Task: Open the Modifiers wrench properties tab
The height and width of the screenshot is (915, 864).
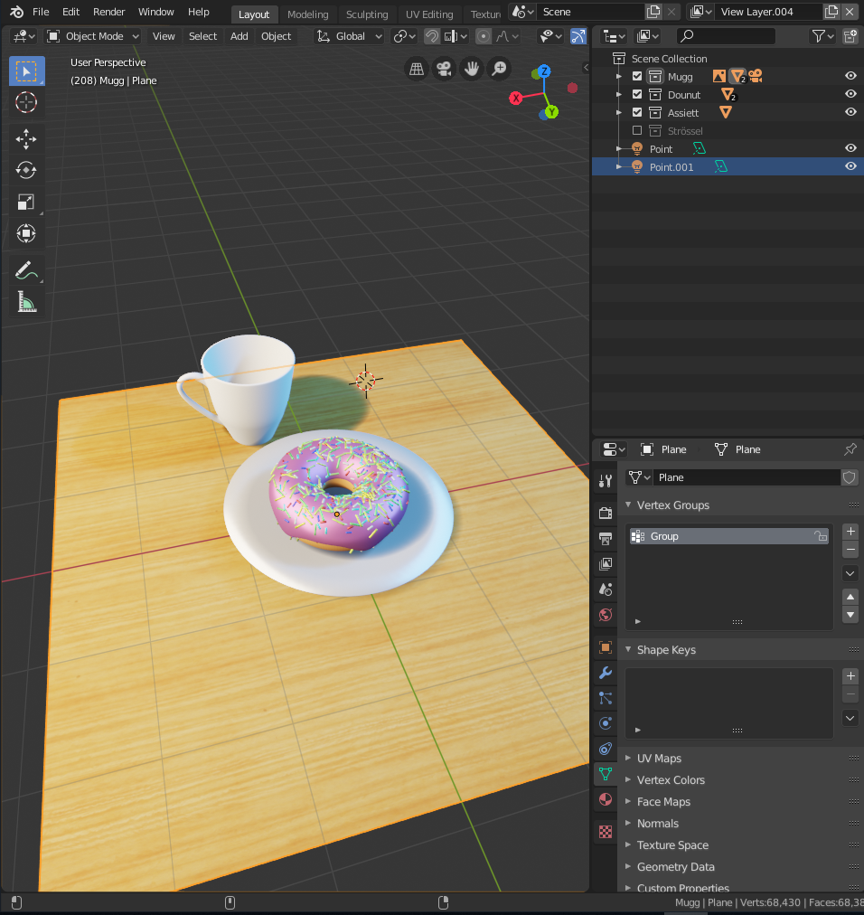Action: point(606,673)
